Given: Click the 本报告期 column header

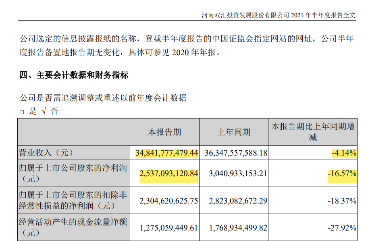Looking at the screenshot, I should click(164, 132).
